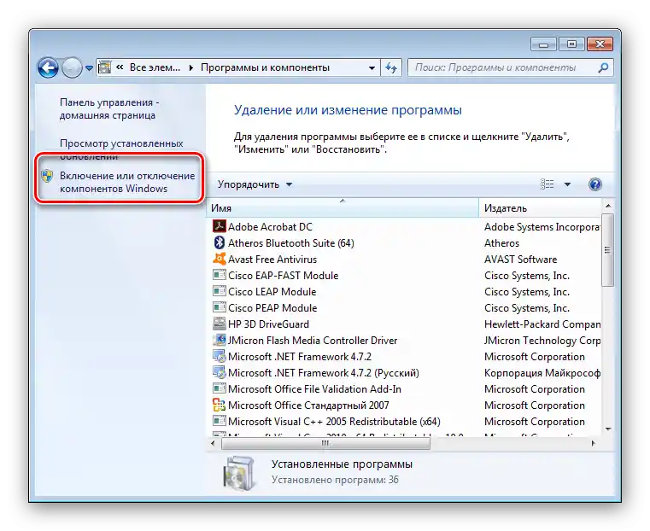The height and width of the screenshot is (531, 650).
Task: Minimize the Programs and Features window
Action: click(x=544, y=44)
